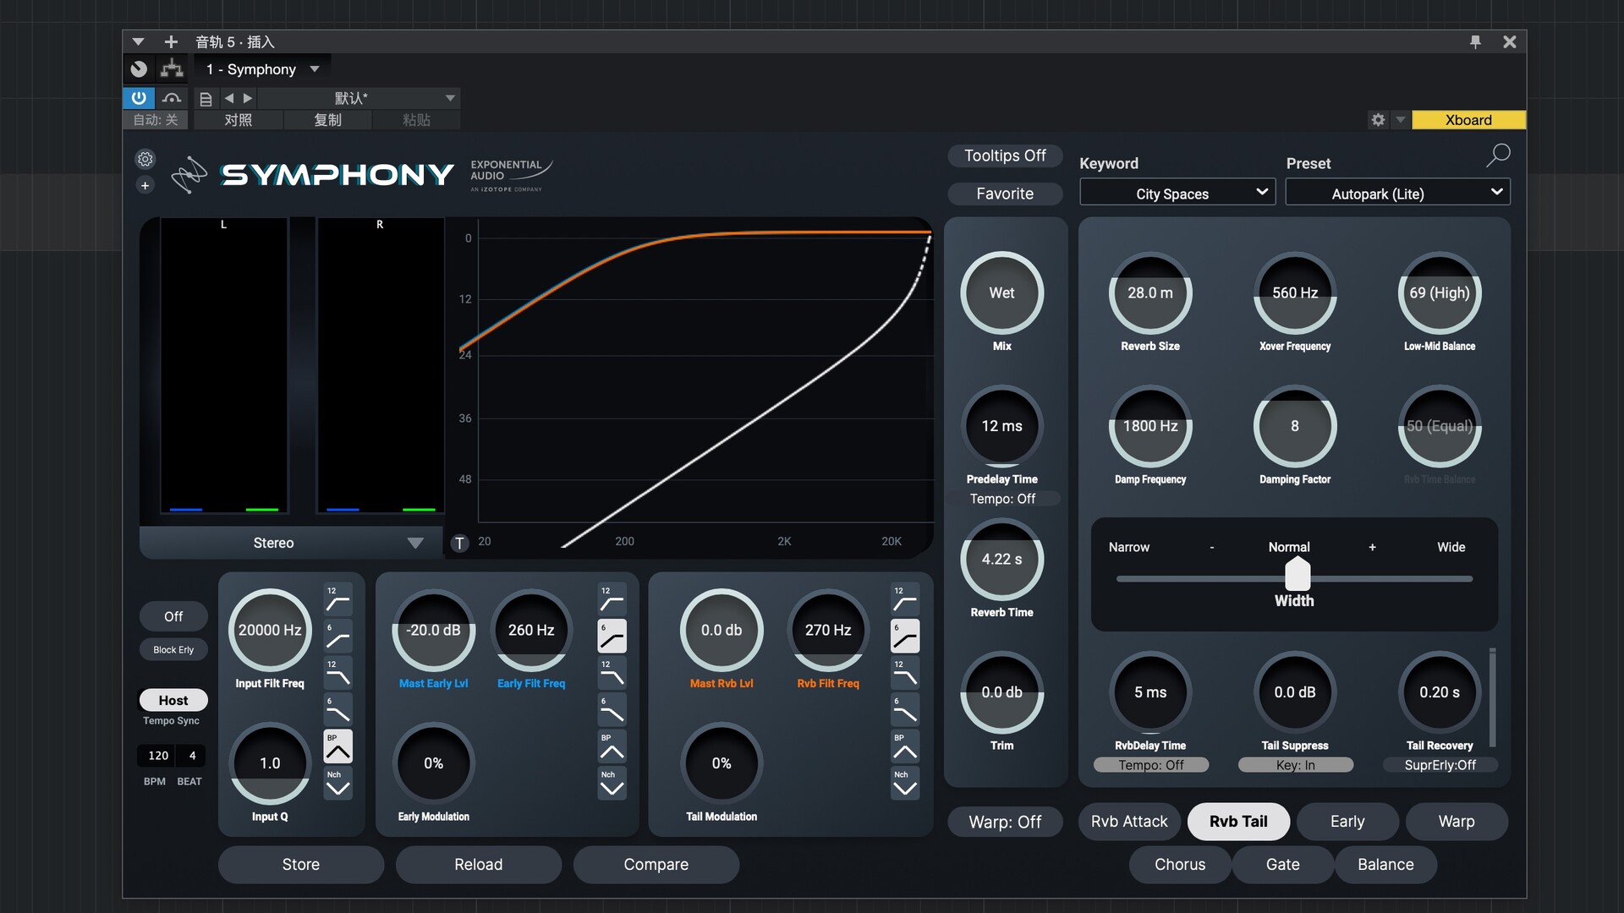
Task: Toggle Warp: Off button
Action: pyautogui.click(x=1005, y=822)
